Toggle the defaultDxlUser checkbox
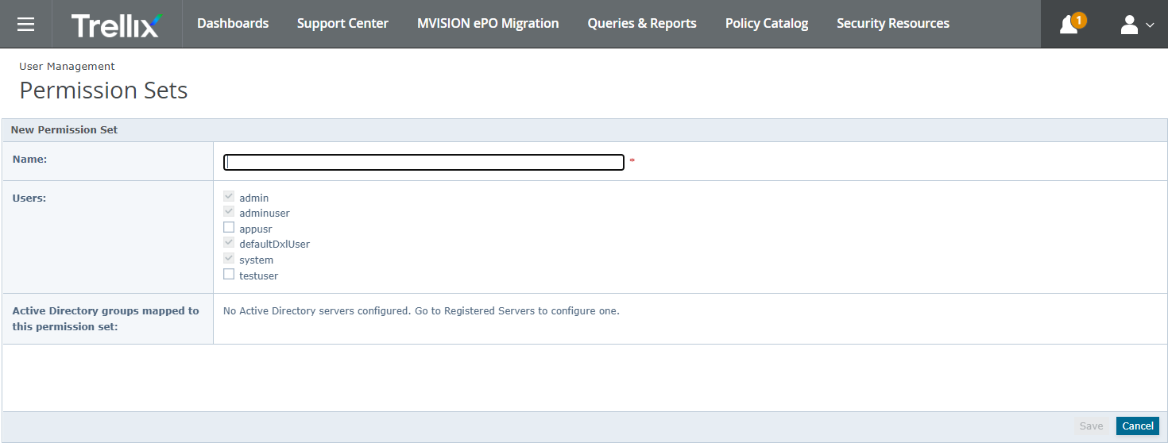The height and width of the screenshot is (443, 1168). tap(229, 243)
